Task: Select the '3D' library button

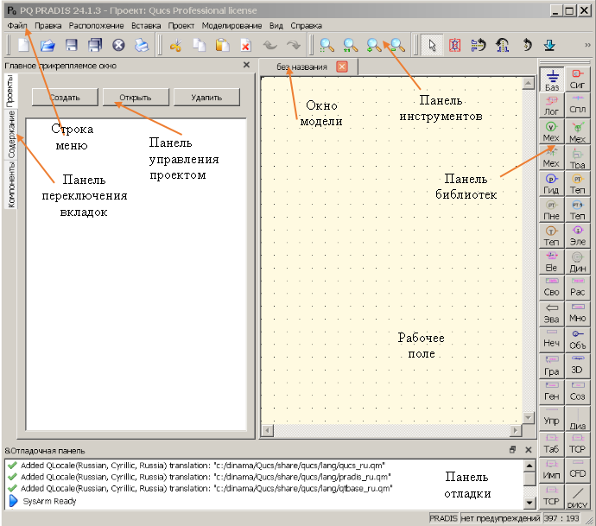Action: point(578,364)
